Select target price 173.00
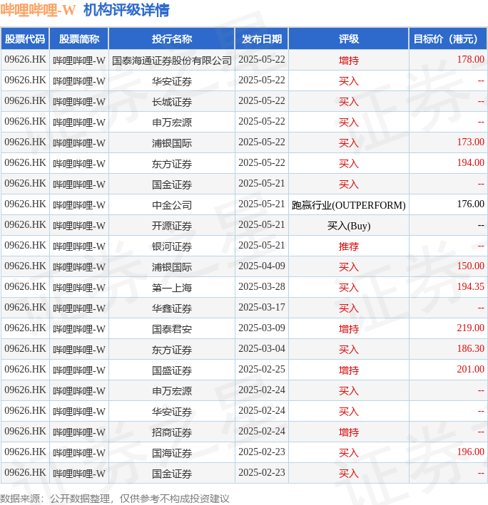Image resolution: width=488 pixels, height=505 pixels. click(x=471, y=142)
